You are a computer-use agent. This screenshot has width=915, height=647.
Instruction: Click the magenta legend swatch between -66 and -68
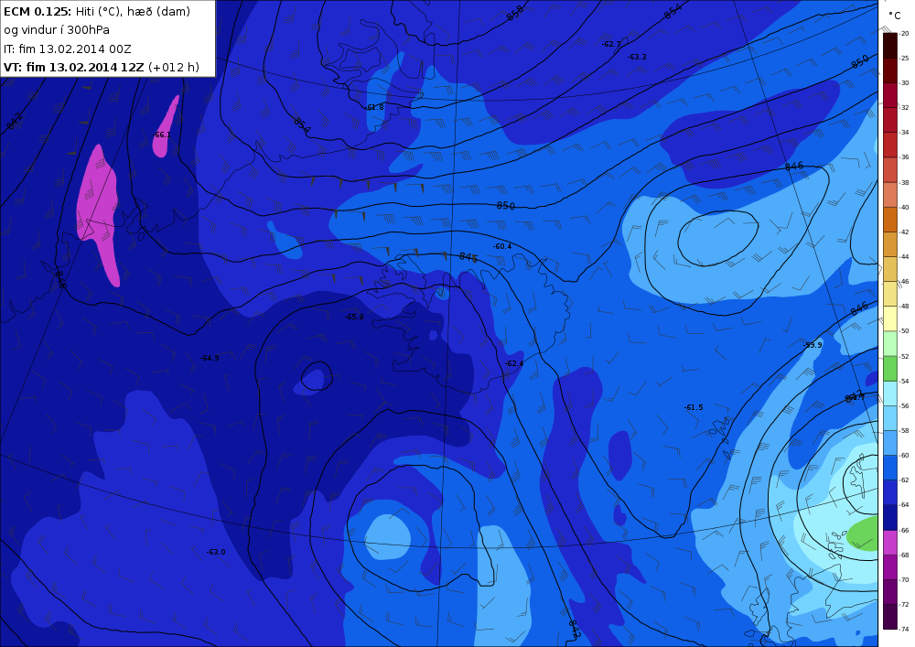point(890,542)
